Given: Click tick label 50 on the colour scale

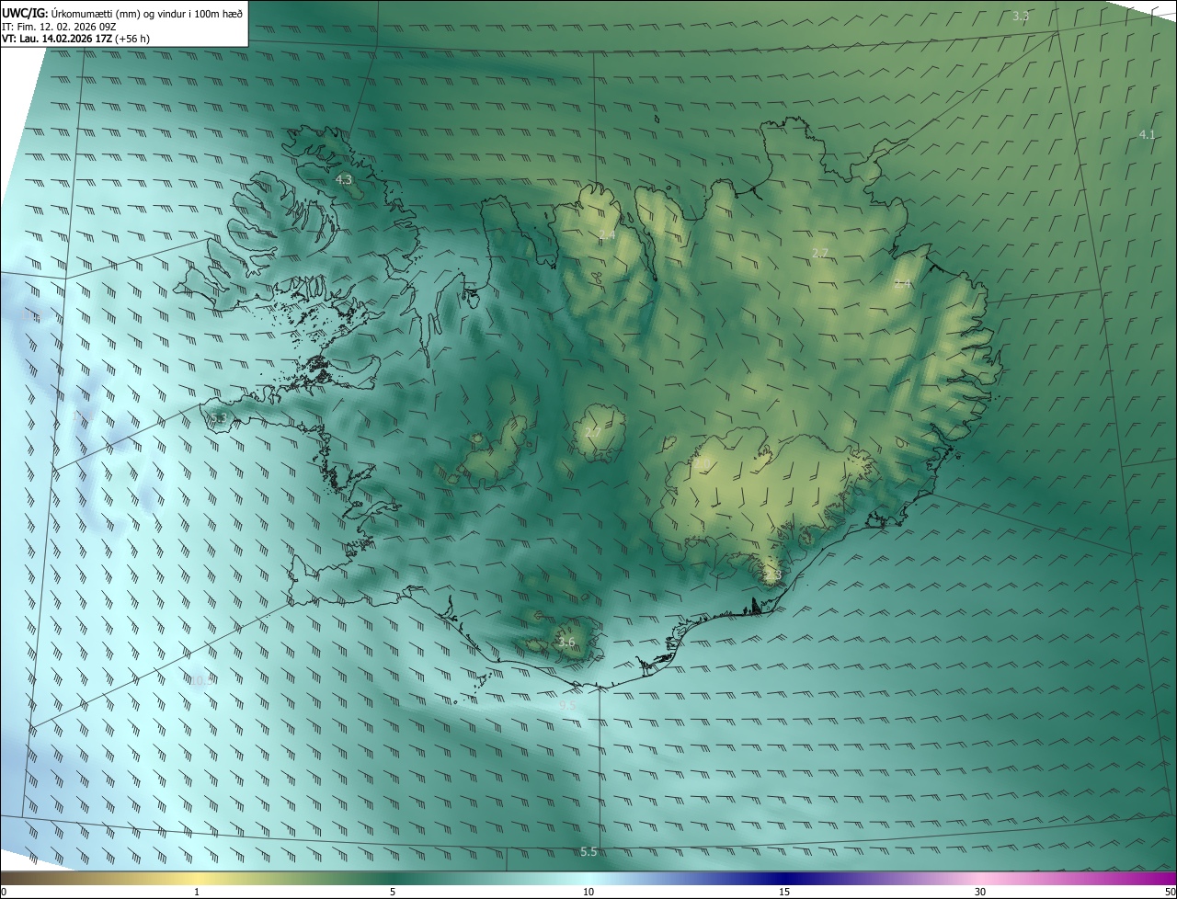Looking at the screenshot, I should pyautogui.click(x=1170, y=892).
